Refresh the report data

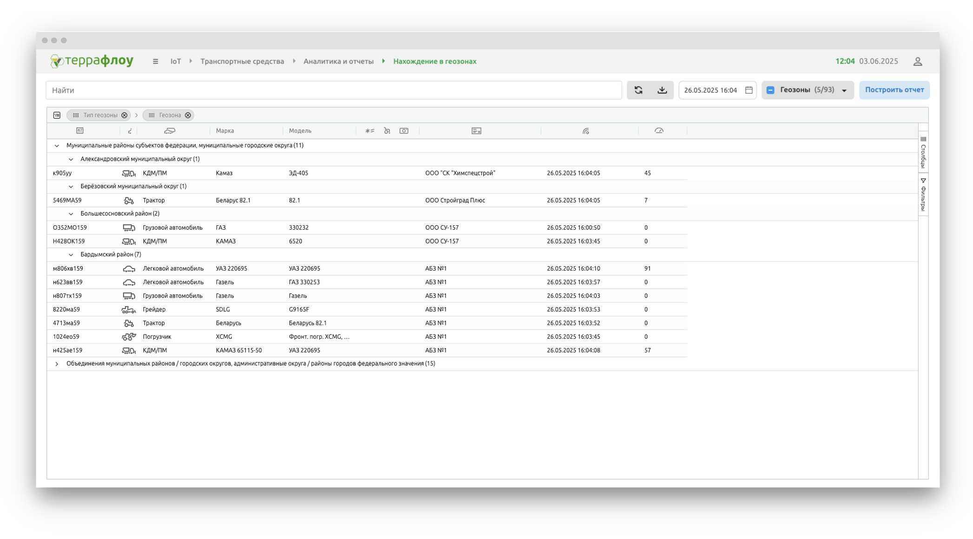pos(638,90)
